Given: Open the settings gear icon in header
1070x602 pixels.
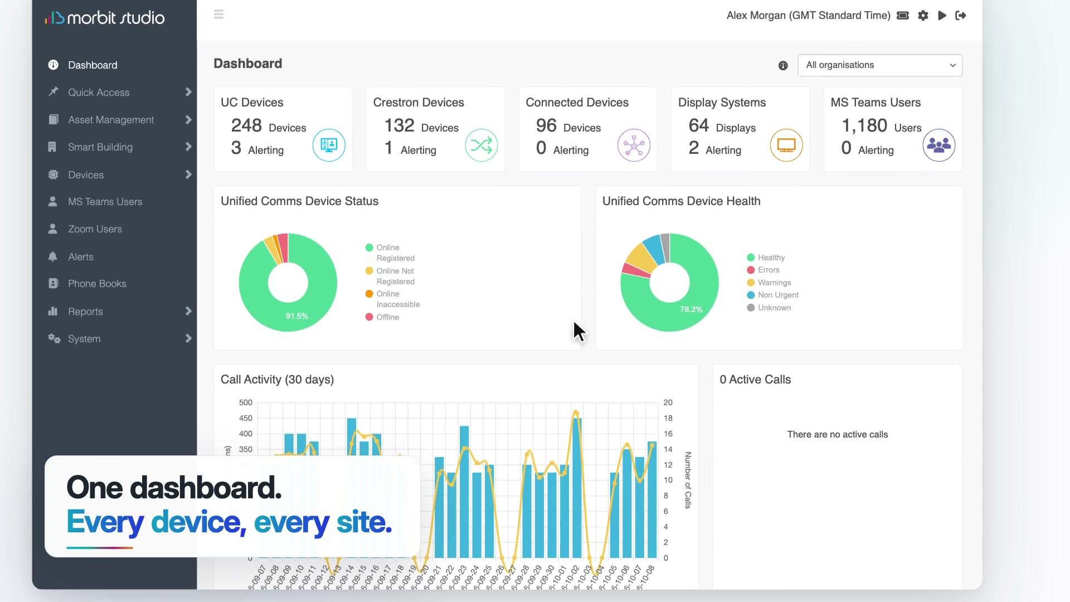Looking at the screenshot, I should pos(923,16).
